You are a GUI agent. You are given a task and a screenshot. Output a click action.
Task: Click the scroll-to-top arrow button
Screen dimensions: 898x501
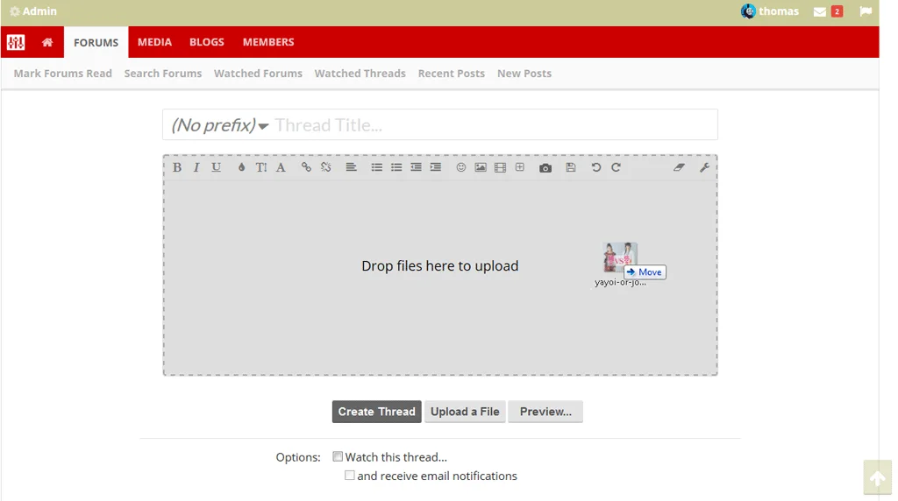pos(877,477)
